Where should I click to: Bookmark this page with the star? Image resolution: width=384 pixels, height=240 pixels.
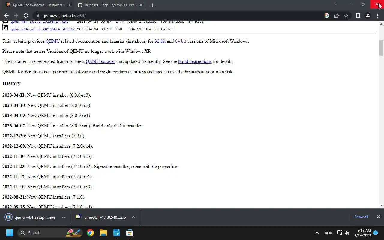[346, 16]
